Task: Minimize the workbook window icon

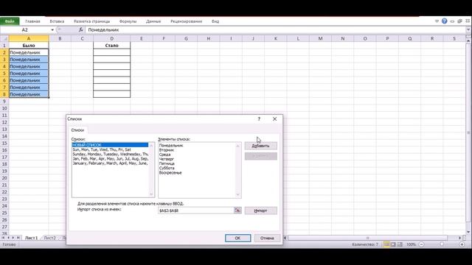Action: pyautogui.click(x=452, y=21)
